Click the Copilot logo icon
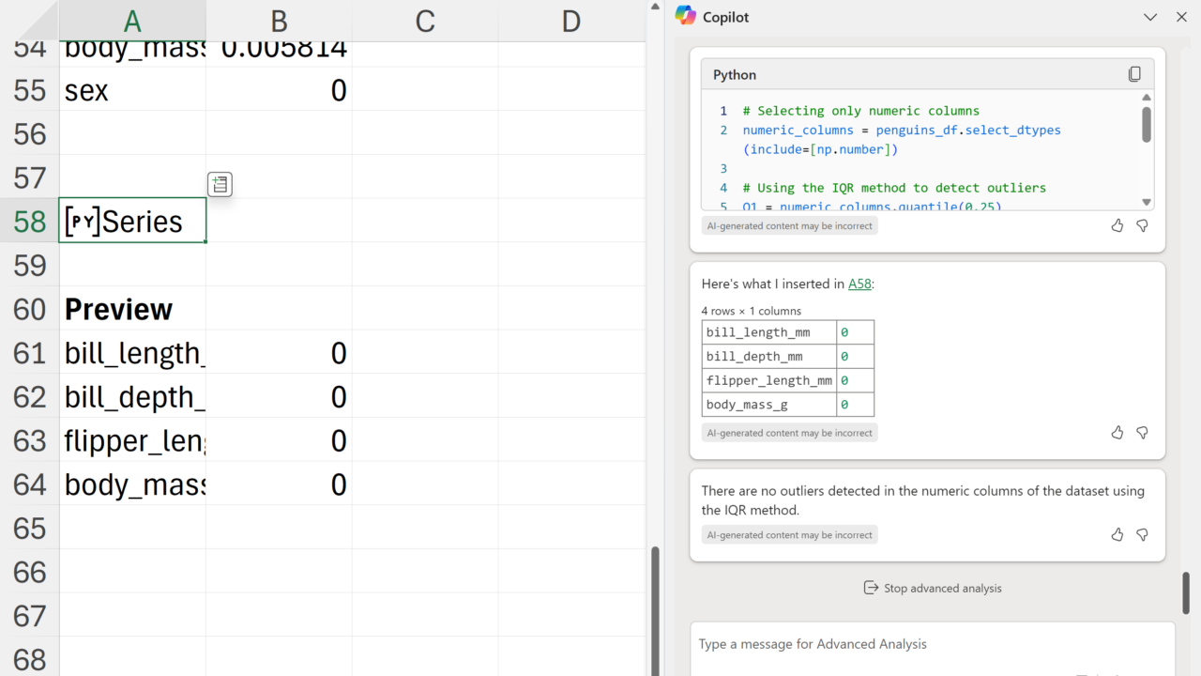This screenshot has width=1201, height=676. click(686, 16)
